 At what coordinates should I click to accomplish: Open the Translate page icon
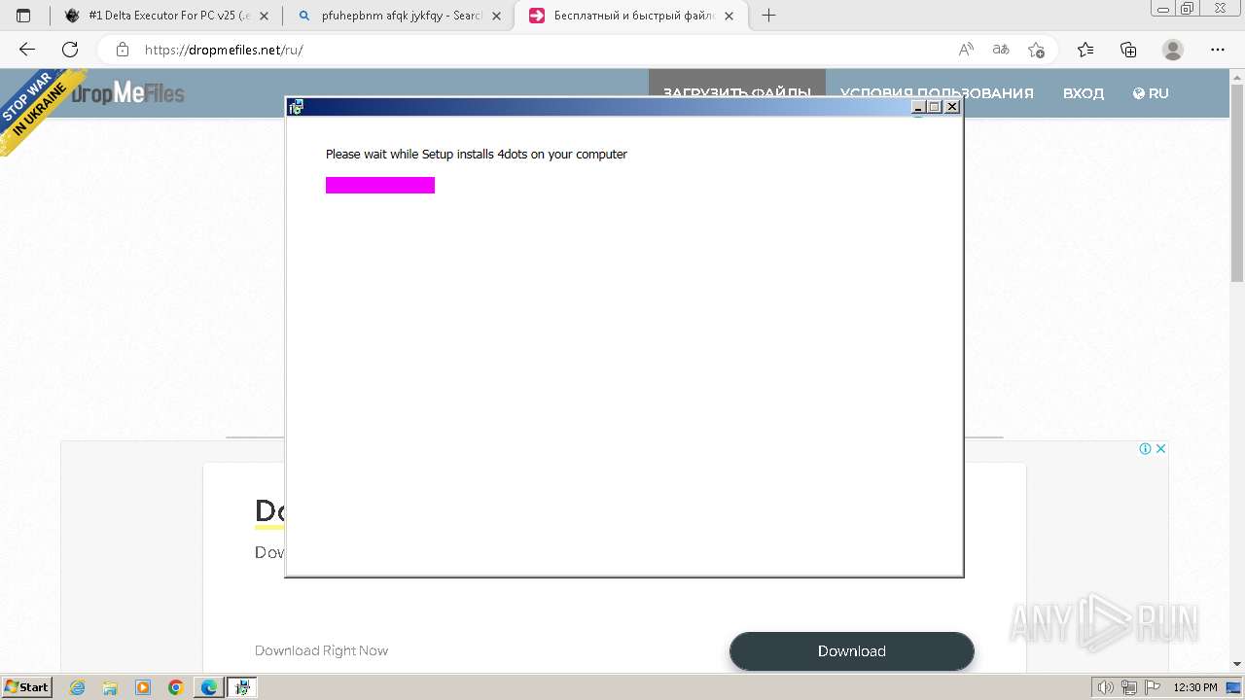coord(1001,50)
